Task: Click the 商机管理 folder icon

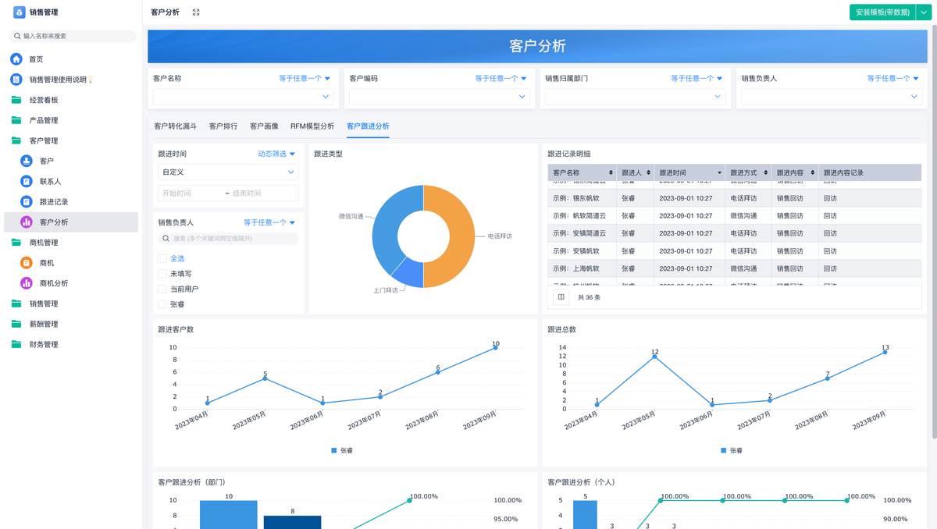Action: [x=16, y=243]
